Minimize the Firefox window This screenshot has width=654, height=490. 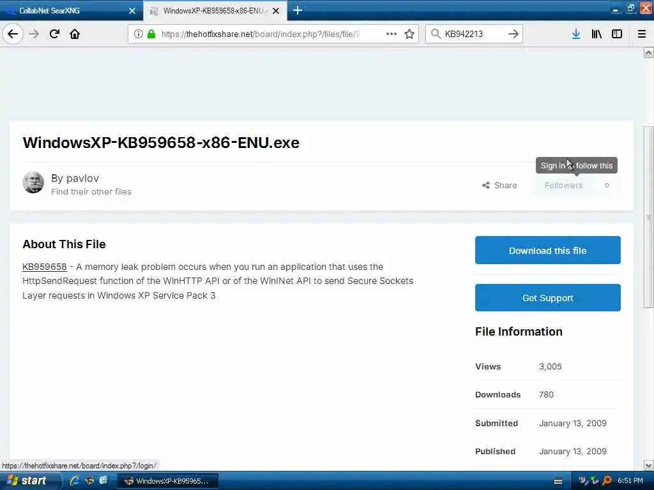615,9
